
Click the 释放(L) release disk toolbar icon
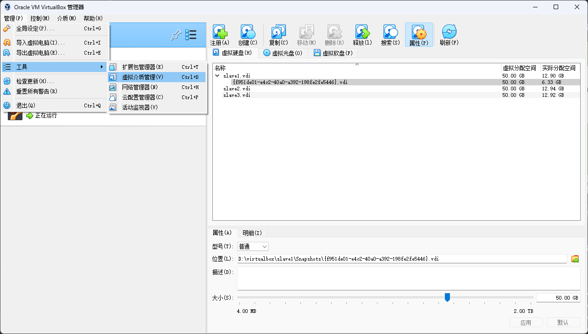(x=362, y=35)
